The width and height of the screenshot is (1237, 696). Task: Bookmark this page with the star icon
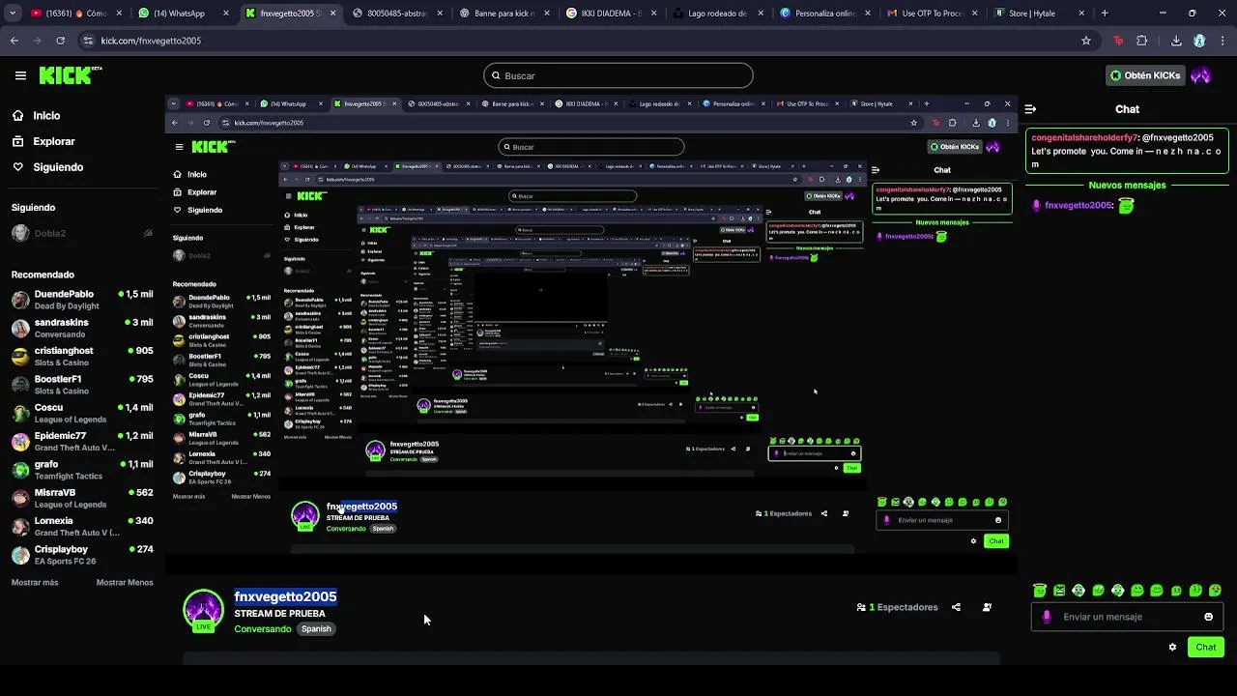point(1086,41)
